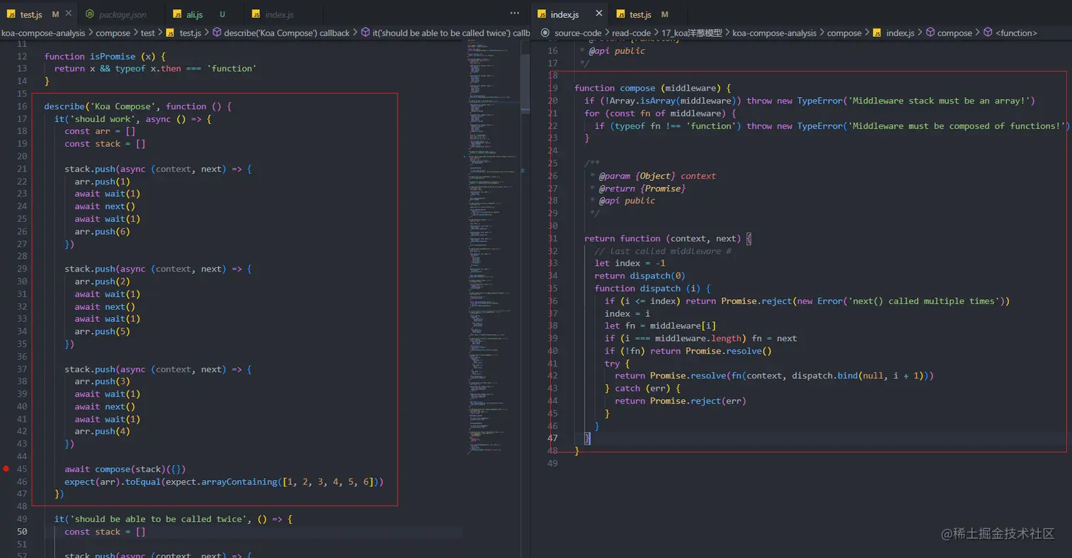Open the <function> symbol breadcrumb
Screen dimensions: 1072x558
tap(1010, 33)
